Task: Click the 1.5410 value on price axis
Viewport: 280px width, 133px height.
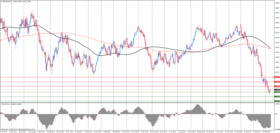Action: coord(277,67)
